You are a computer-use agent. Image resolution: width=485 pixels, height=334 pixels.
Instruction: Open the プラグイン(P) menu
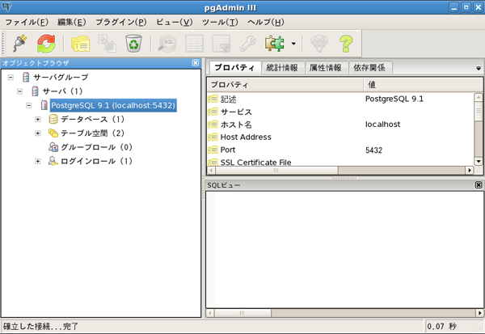pos(121,23)
